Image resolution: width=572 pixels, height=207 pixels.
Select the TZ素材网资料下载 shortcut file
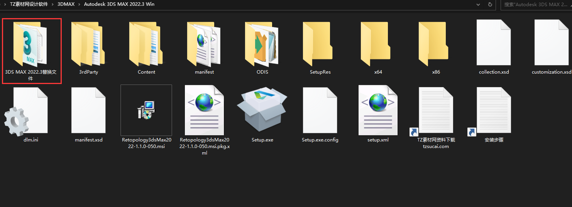point(436,112)
